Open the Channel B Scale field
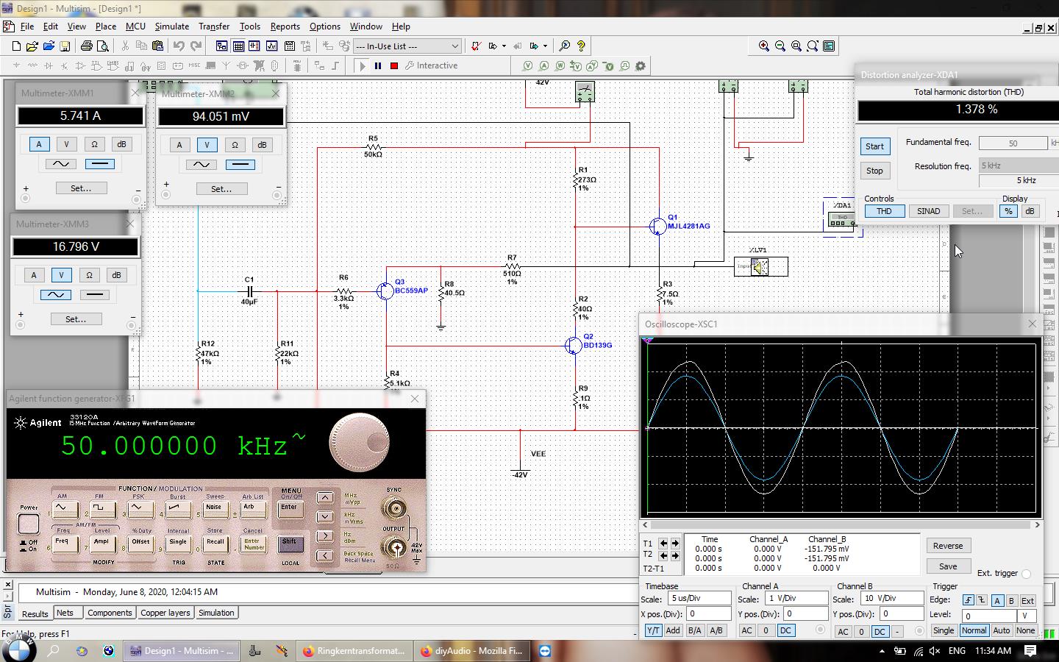1059x662 pixels. pyautogui.click(x=892, y=599)
